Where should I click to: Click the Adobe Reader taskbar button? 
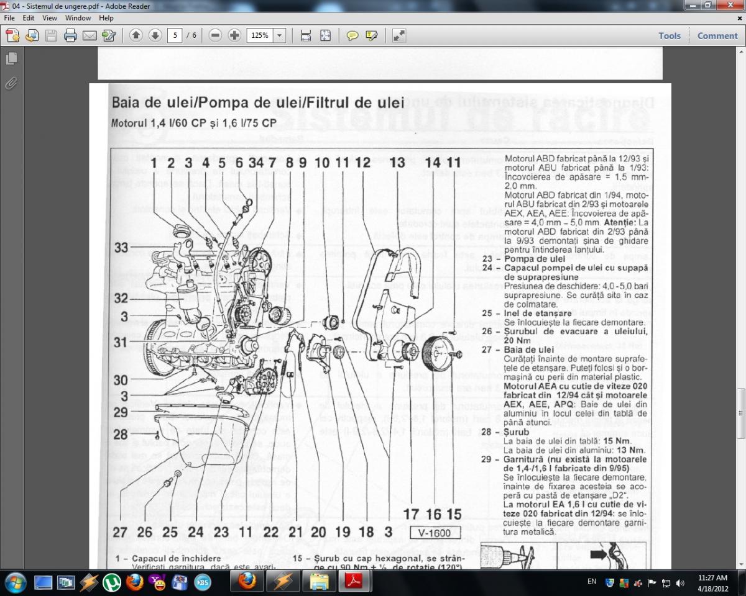click(x=354, y=582)
